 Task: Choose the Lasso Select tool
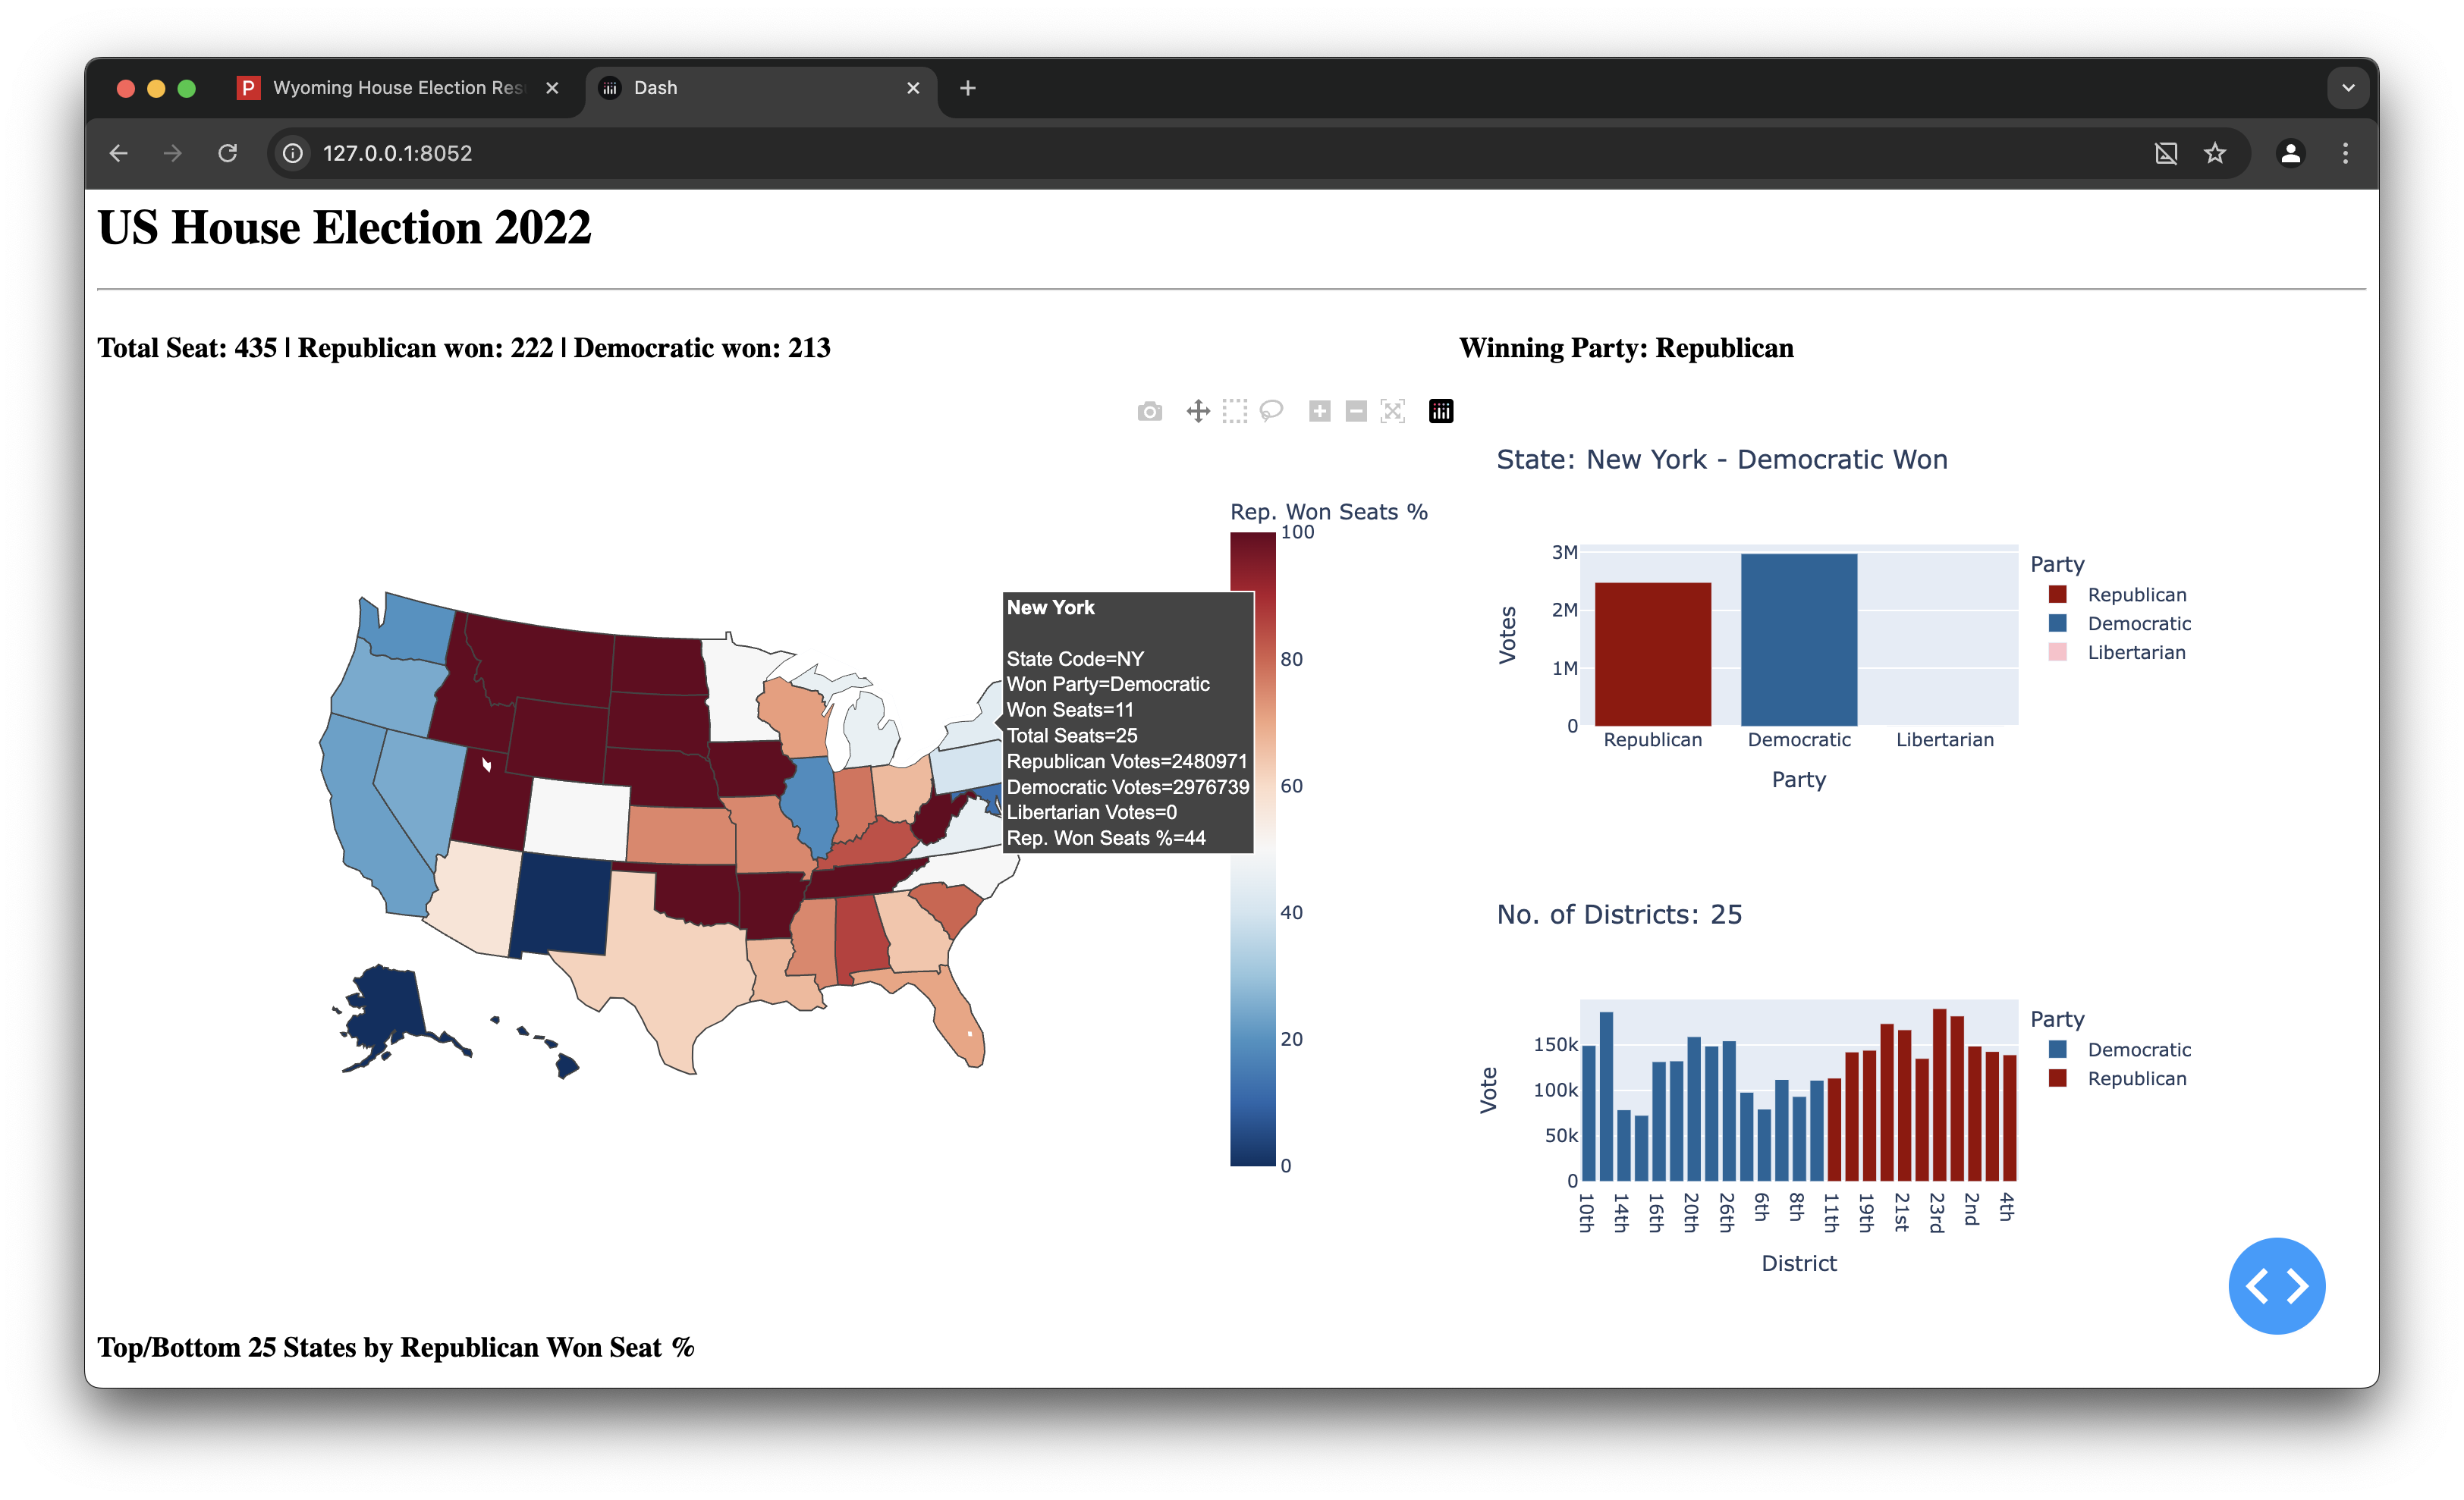point(1271,411)
